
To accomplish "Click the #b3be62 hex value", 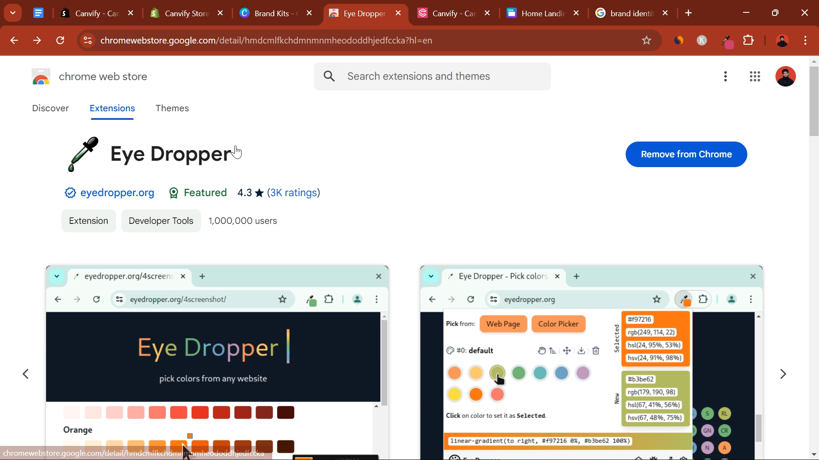I will pyautogui.click(x=641, y=379).
